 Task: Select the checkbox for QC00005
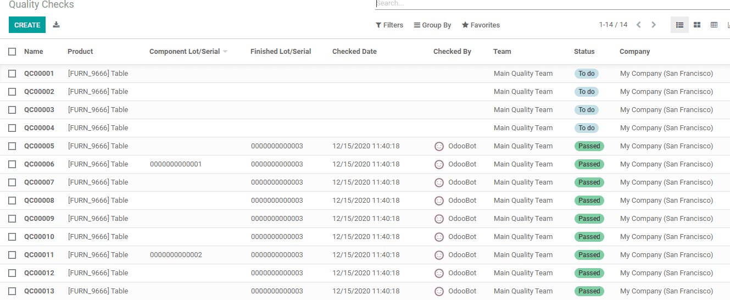click(x=12, y=146)
